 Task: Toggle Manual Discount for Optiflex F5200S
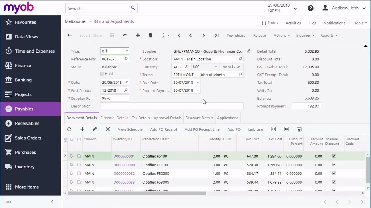tap(334, 173)
